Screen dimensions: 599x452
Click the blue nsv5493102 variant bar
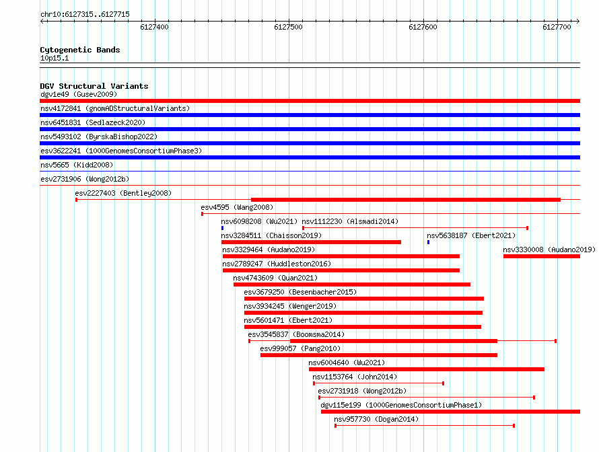click(310, 143)
